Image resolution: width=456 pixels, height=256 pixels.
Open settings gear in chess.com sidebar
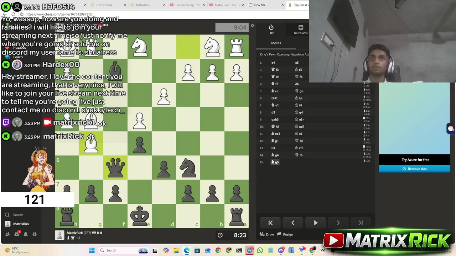coord(35,234)
